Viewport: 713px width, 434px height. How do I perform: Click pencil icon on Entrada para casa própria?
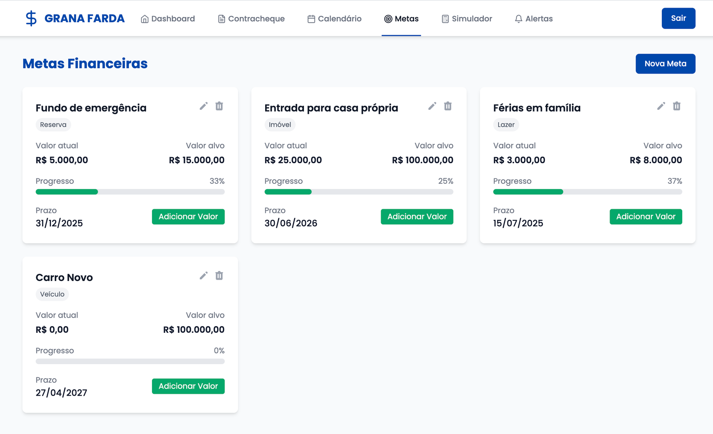(432, 106)
